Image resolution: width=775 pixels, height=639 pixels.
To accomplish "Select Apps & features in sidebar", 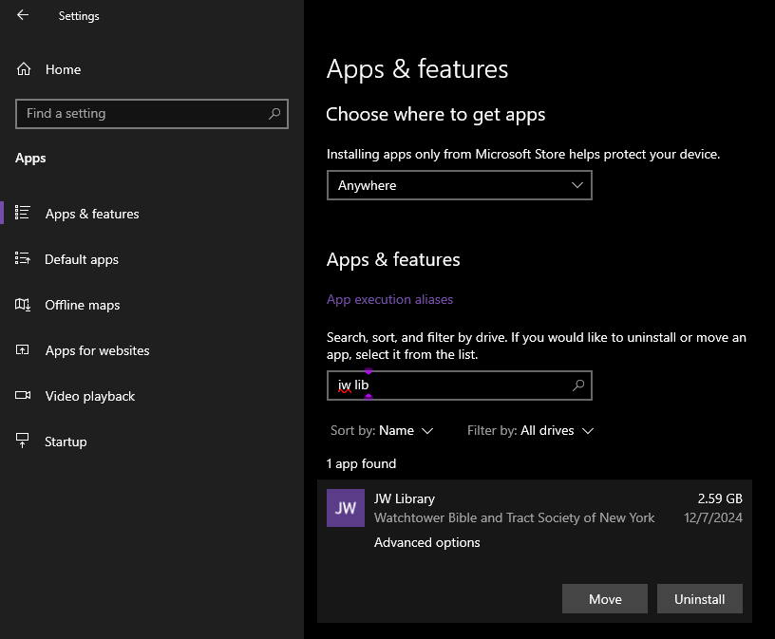I will tap(92, 214).
